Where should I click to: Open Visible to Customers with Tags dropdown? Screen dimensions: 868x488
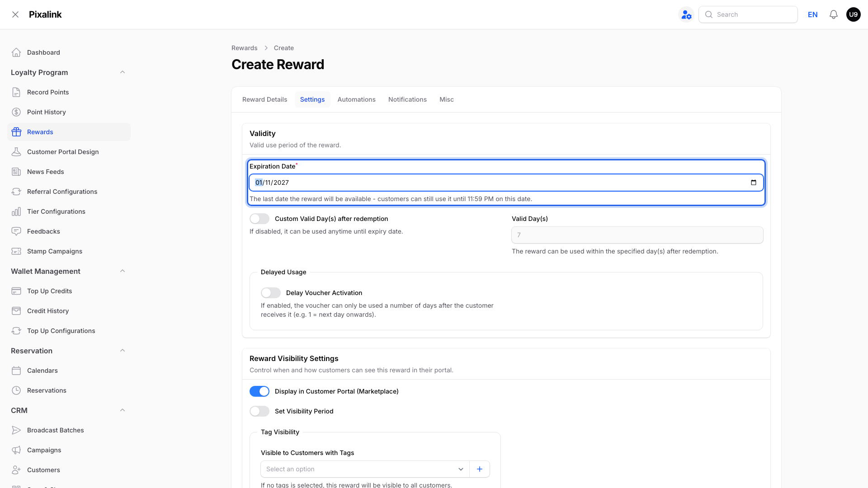pyautogui.click(x=365, y=469)
